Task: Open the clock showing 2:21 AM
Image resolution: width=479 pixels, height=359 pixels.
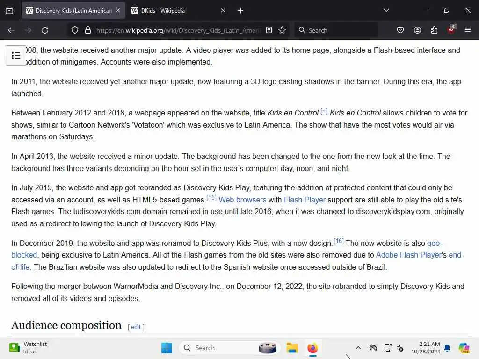Action: [x=425, y=348]
